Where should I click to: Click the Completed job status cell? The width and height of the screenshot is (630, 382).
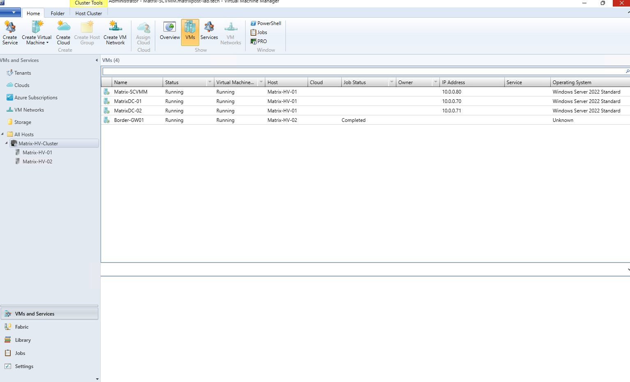[x=353, y=120]
